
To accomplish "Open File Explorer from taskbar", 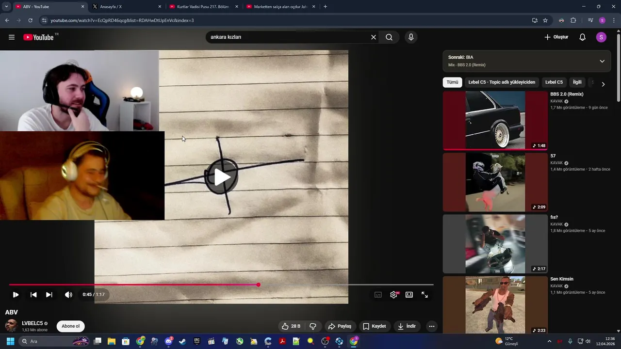I will coord(112,341).
